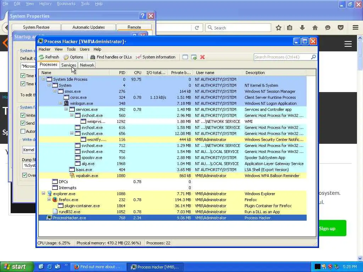Click the Firefox chat smiley icon
Screen dimensions: 363x272
pos(328,28)
